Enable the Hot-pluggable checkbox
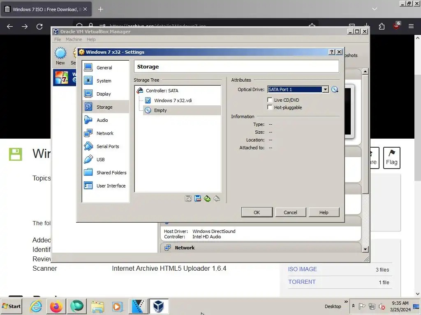Image resolution: width=421 pixels, height=315 pixels. pyautogui.click(x=270, y=107)
